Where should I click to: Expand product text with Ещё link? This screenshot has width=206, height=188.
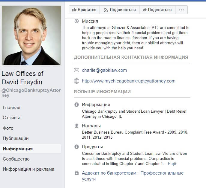(x=172, y=164)
